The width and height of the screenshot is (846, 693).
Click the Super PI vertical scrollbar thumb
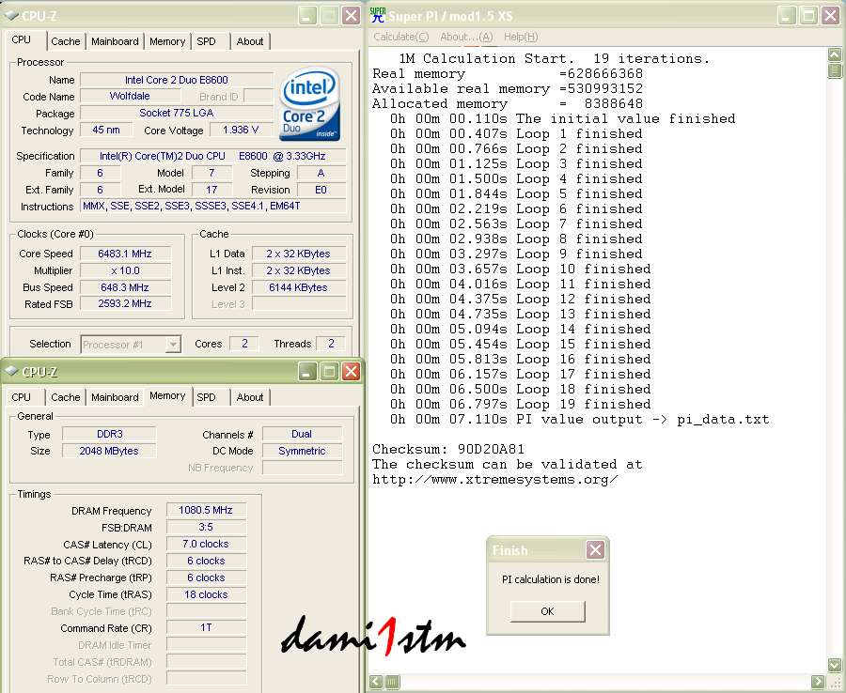[x=834, y=70]
